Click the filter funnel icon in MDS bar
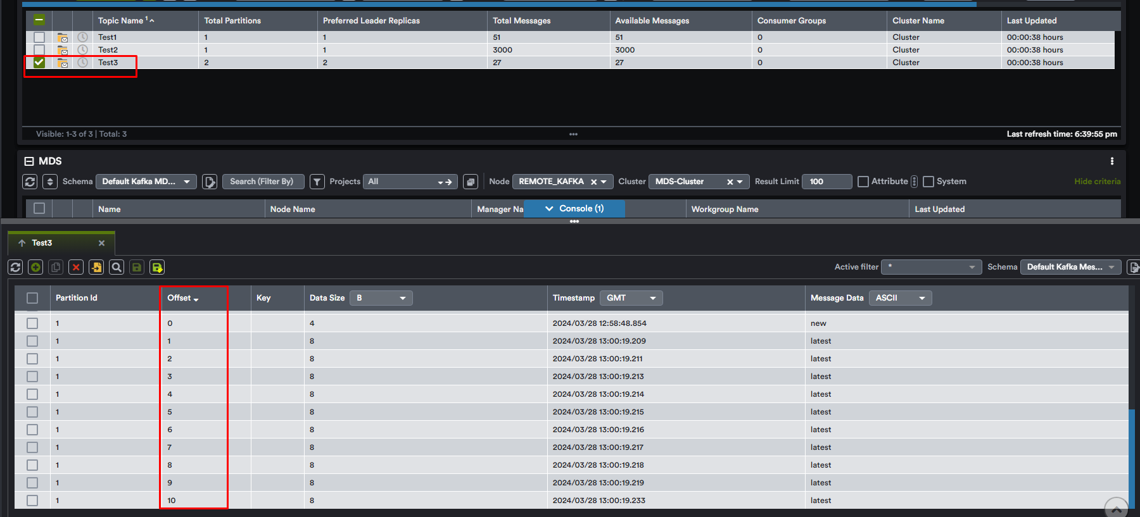Image resolution: width=1140 pixels, height=517 pixels. tap(317, 182)
